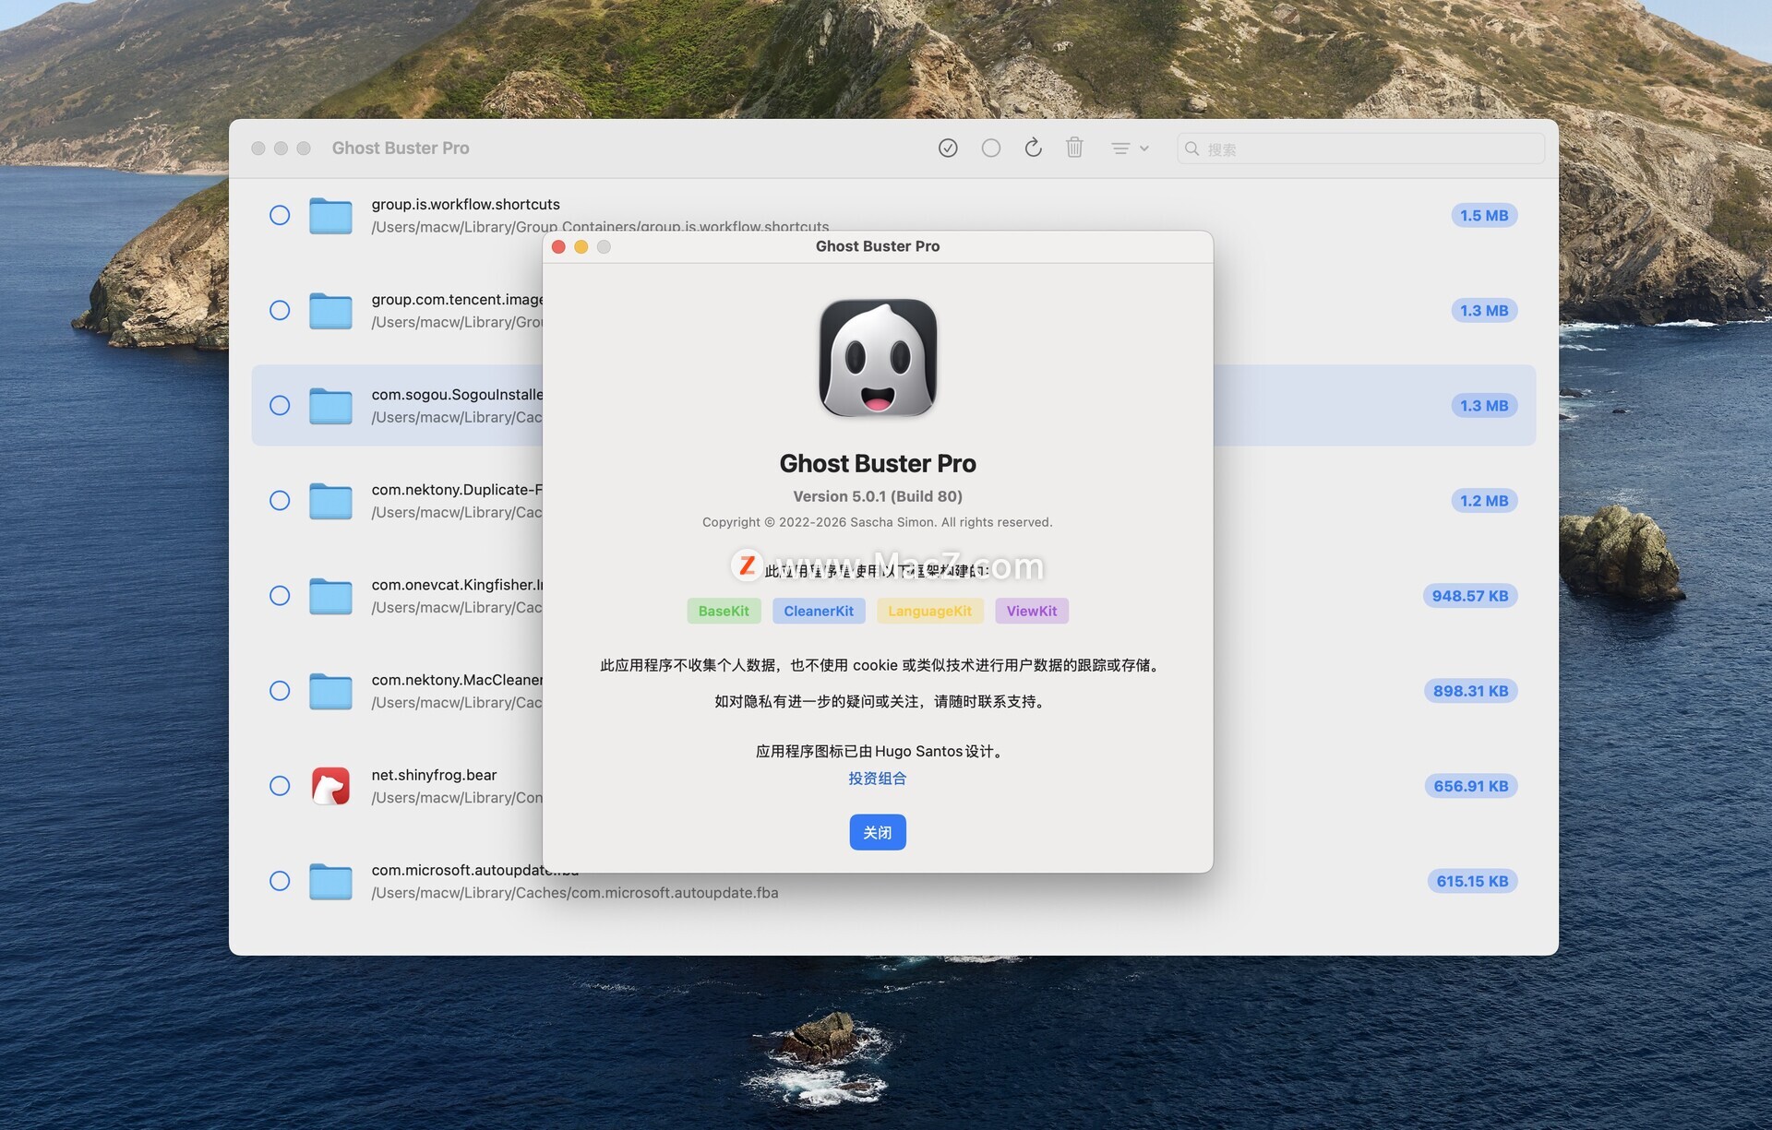Click the blue CleanerKit tag
Viewport: 1772px width, 1130px height.
[x=819, y=611]
